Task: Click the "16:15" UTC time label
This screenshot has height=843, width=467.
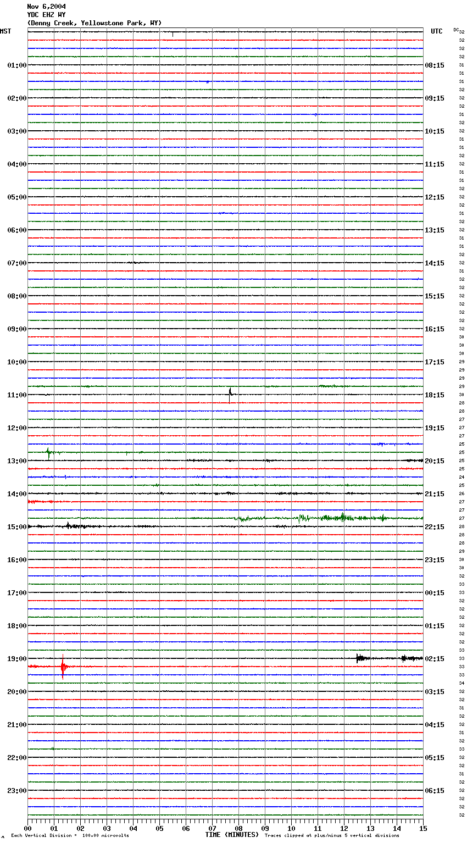Action: 435,329
